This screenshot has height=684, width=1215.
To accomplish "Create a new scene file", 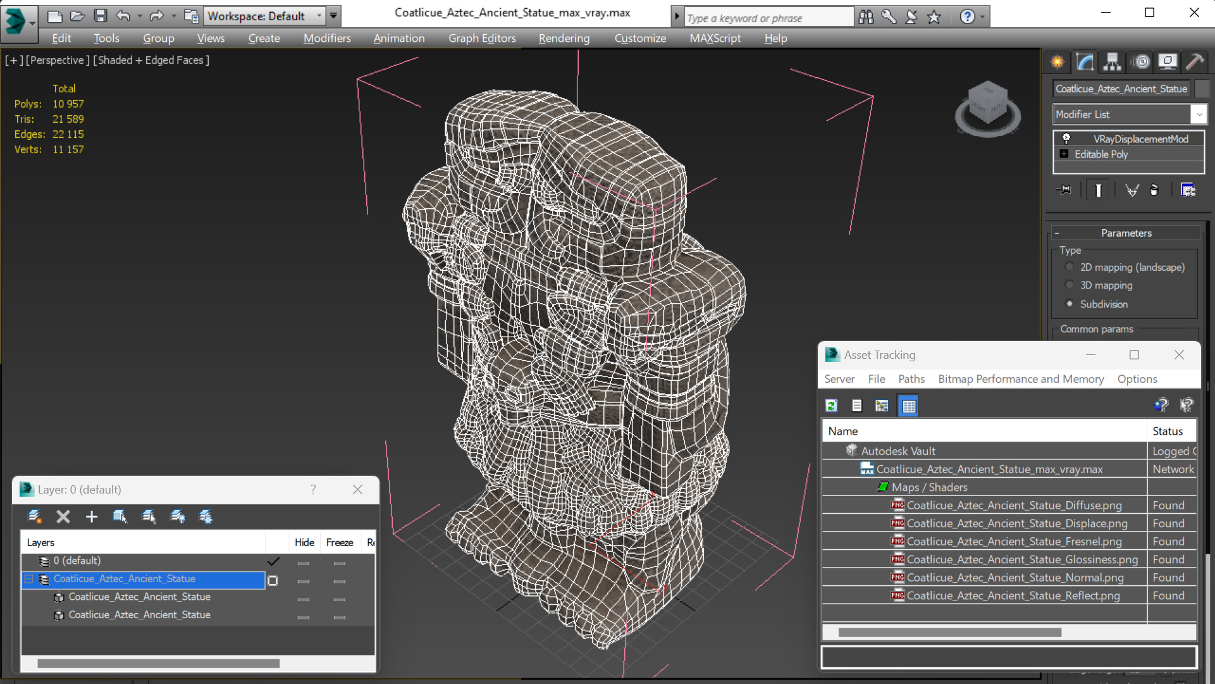I will 55,16.
